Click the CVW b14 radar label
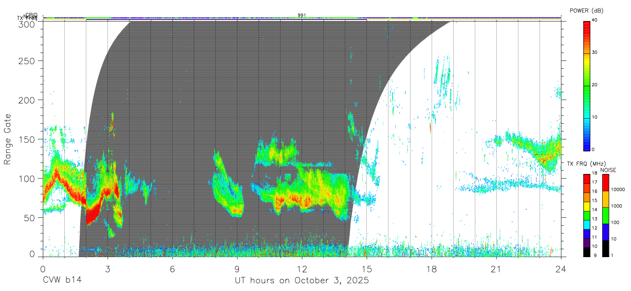631x291 pixels. click(62, 280)
